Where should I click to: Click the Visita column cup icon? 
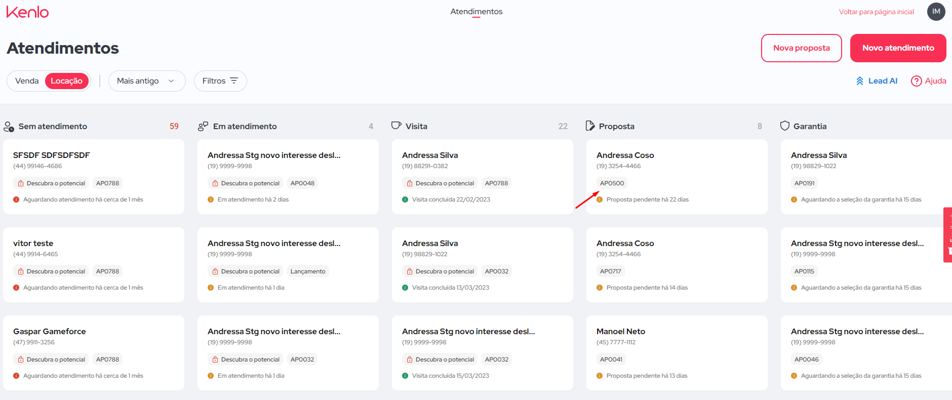point(396,126)
